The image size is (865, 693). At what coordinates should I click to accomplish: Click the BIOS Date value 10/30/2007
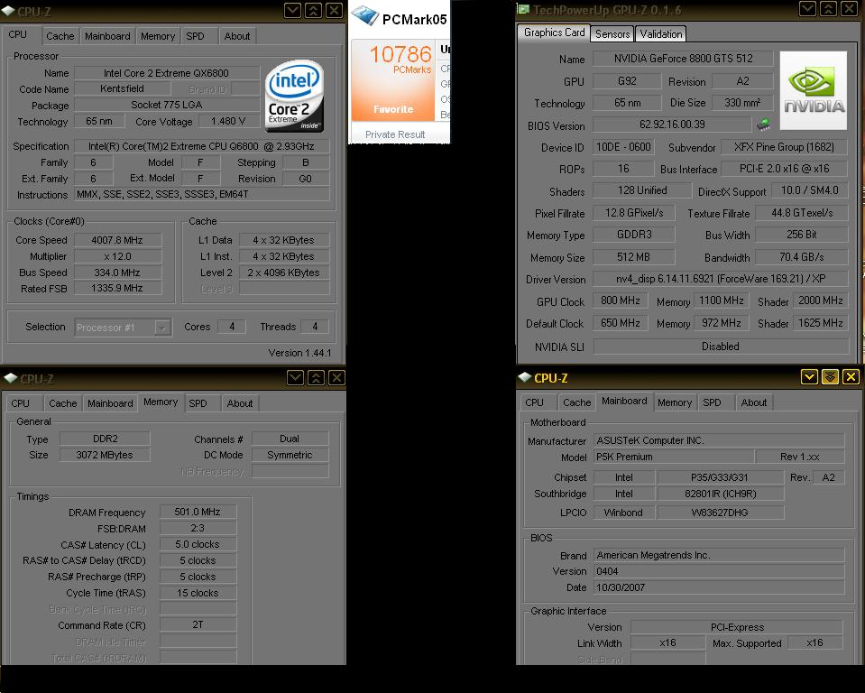pos(719,587)
